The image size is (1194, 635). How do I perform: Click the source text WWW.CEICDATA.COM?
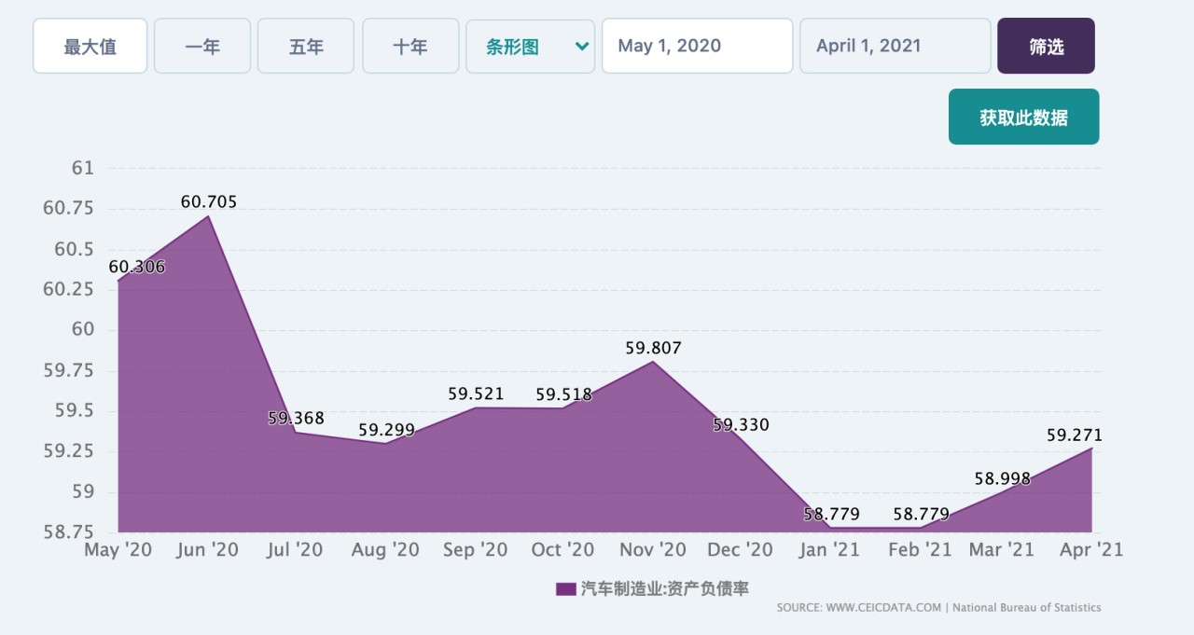884,608
